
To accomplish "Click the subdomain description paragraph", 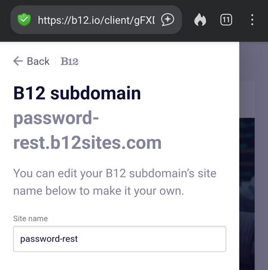I will click(x=115, y=182).
